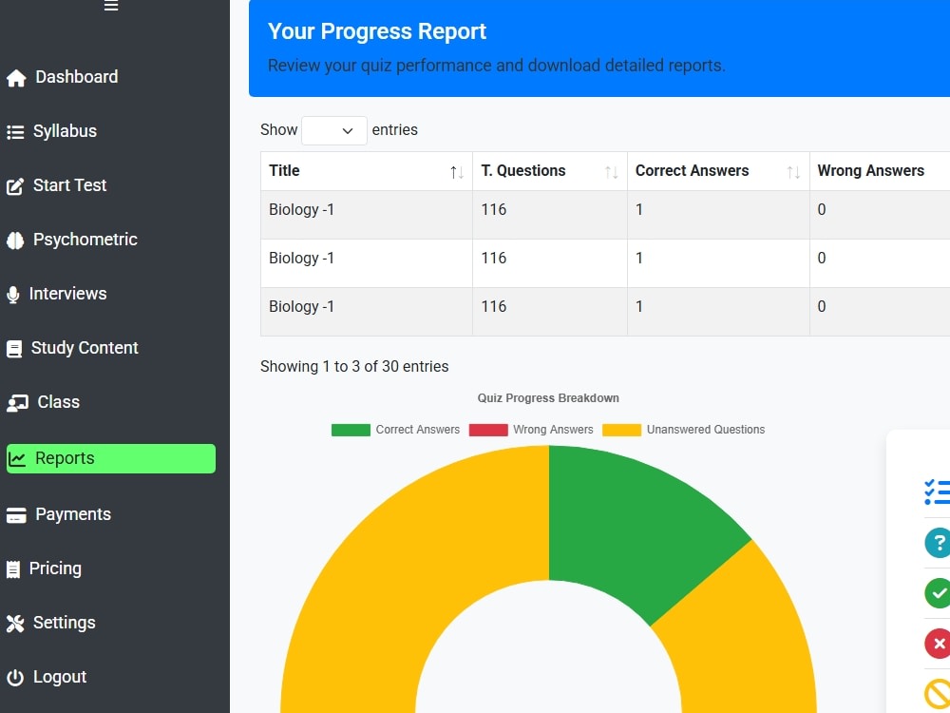Click 'Biology -1' in third table row

(301, 307)
